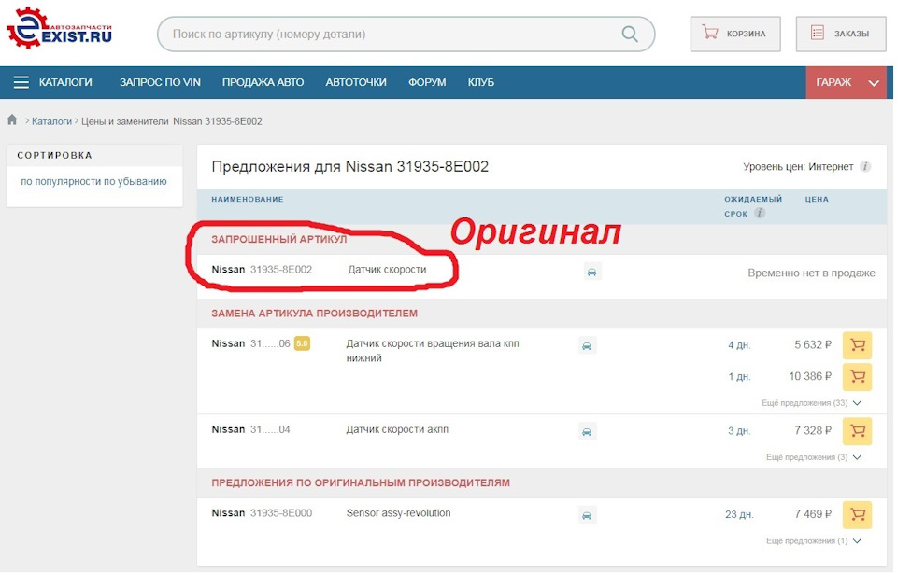Add the 5 632 ₽ offer to cart

857,345
